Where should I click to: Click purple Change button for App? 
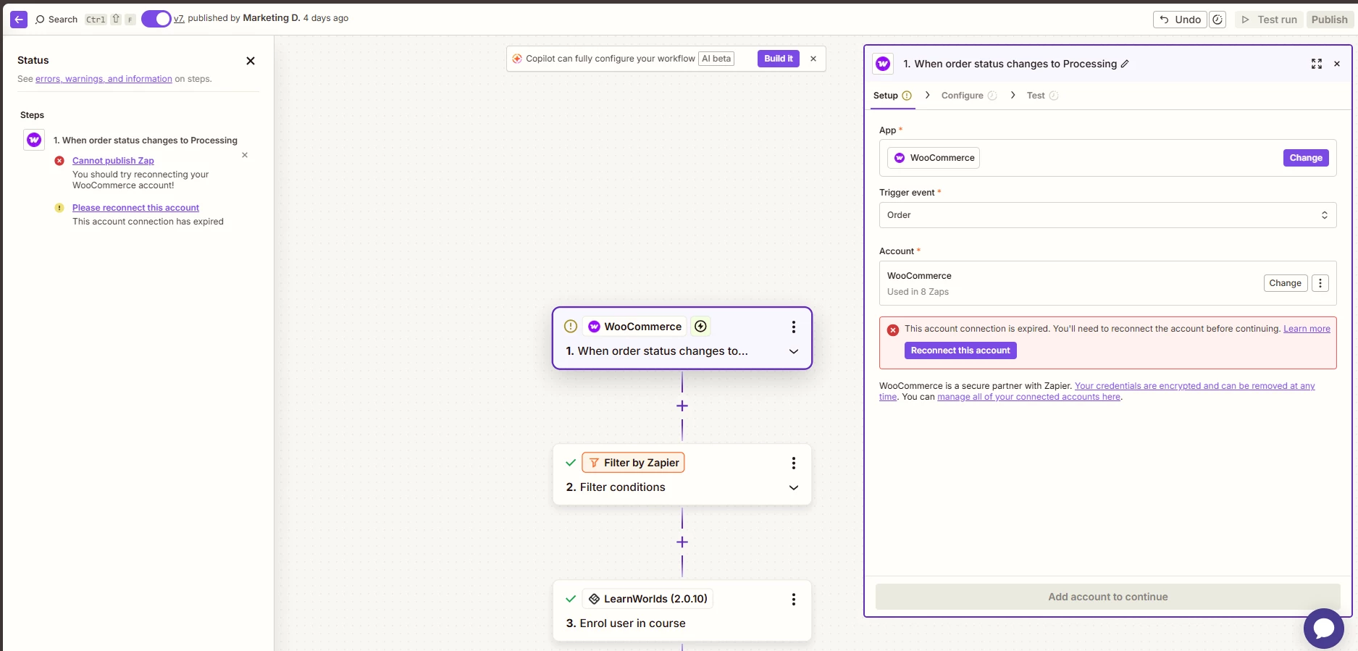(1306, 158)
